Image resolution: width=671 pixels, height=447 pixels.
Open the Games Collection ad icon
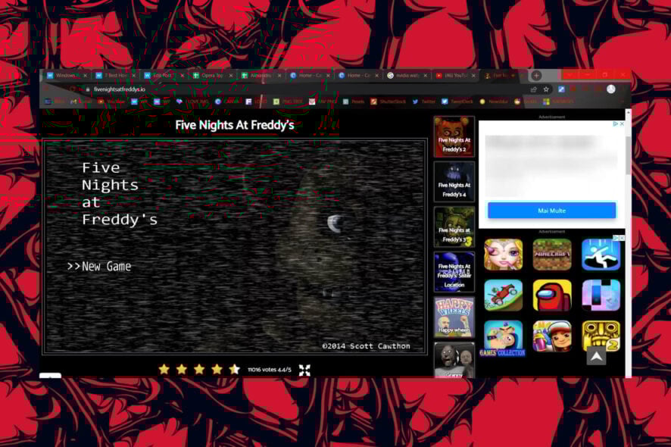tap(503, 338)
